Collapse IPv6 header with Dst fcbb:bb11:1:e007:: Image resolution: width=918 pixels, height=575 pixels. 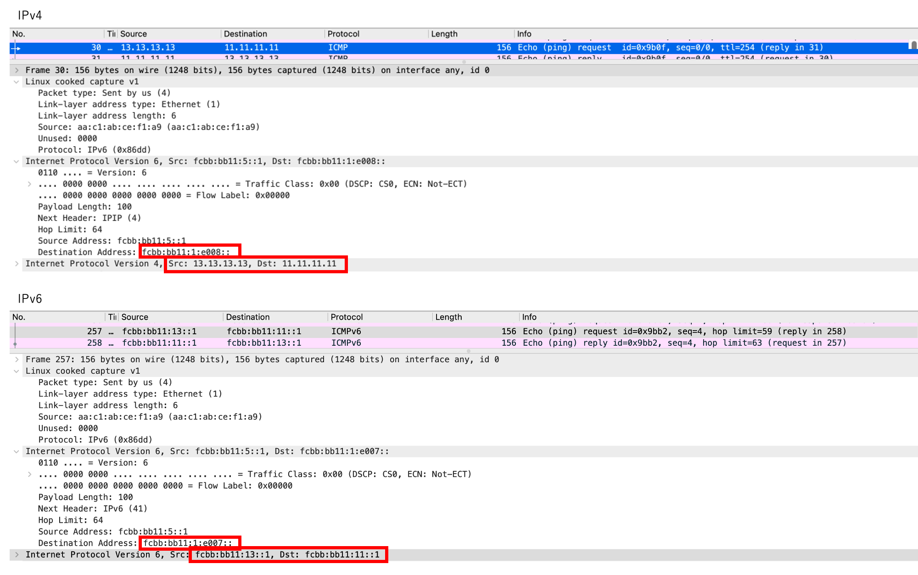[17, 452]
